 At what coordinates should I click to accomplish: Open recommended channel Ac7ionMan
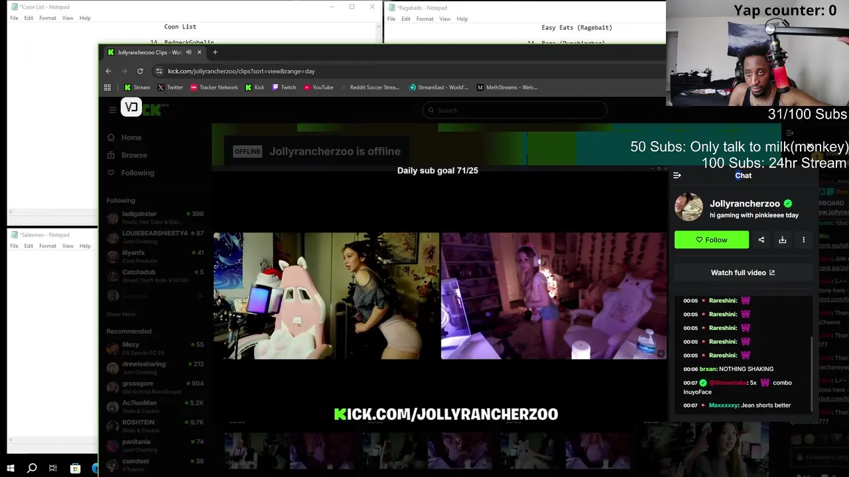pos(155,406)
